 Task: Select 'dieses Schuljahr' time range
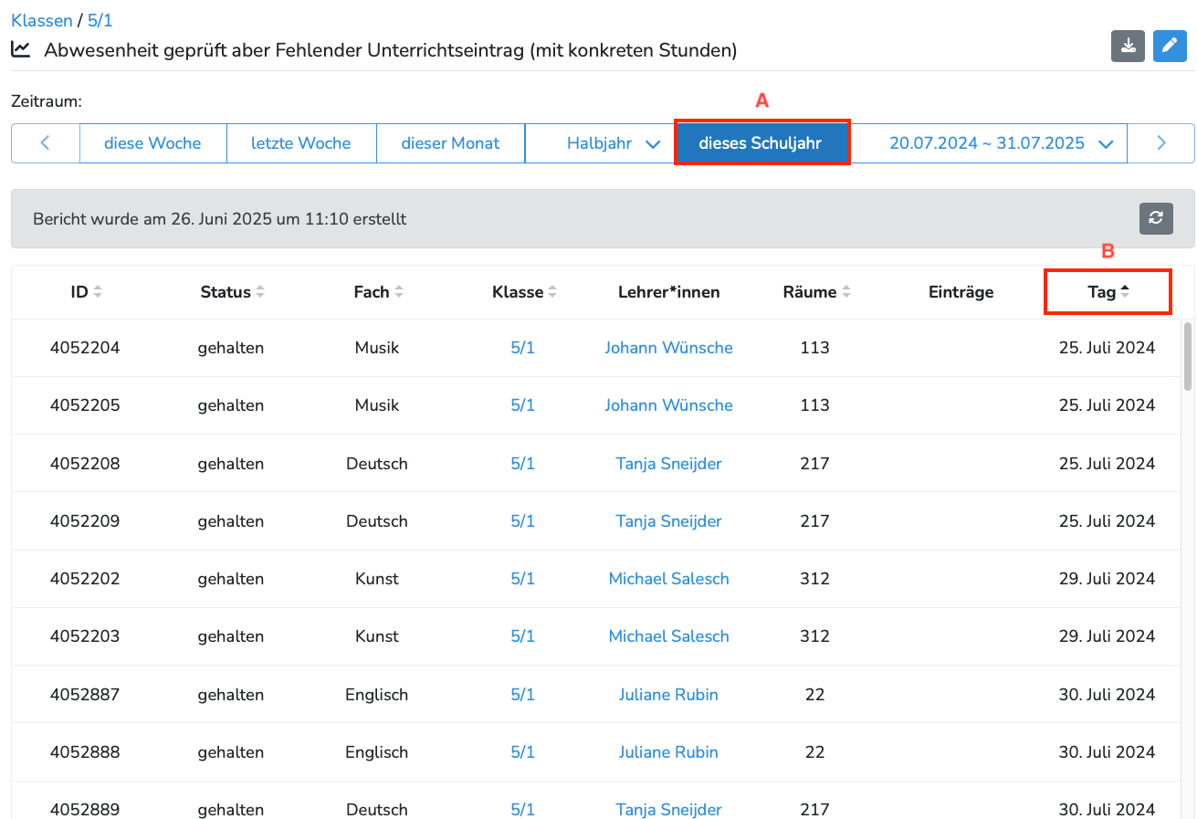pos(760,143)
